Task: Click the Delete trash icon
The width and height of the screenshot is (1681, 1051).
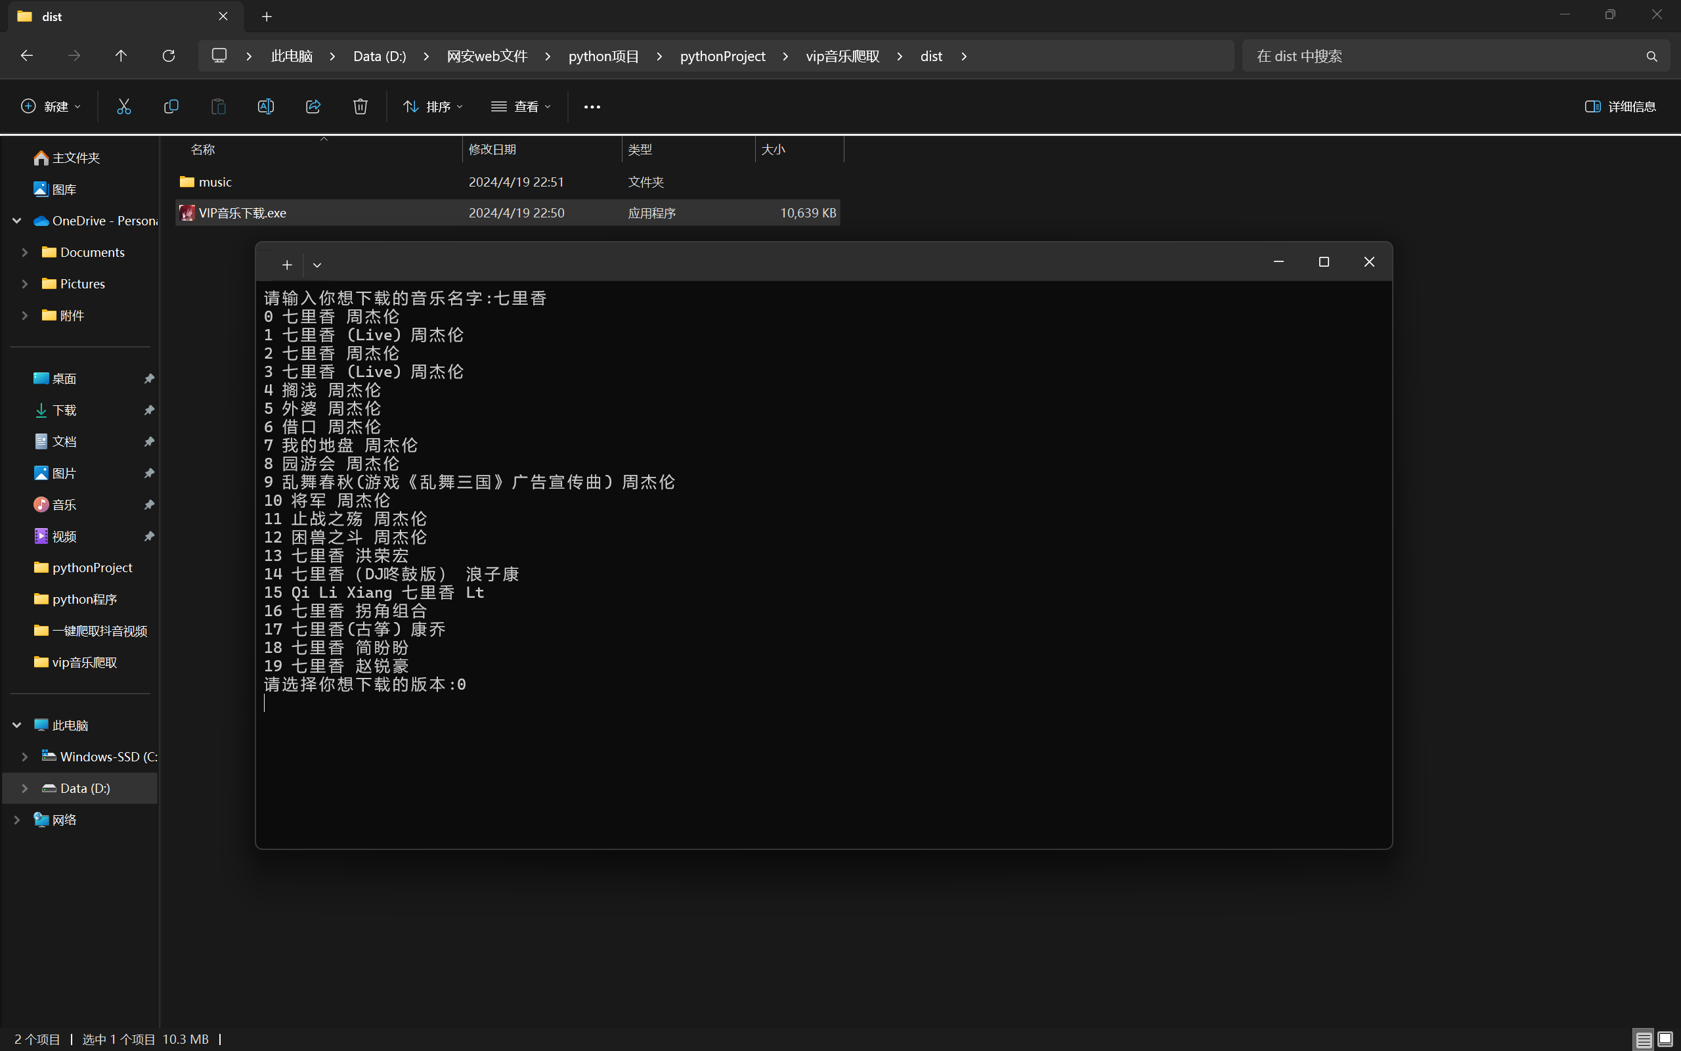Action: [x=360, y=106]
